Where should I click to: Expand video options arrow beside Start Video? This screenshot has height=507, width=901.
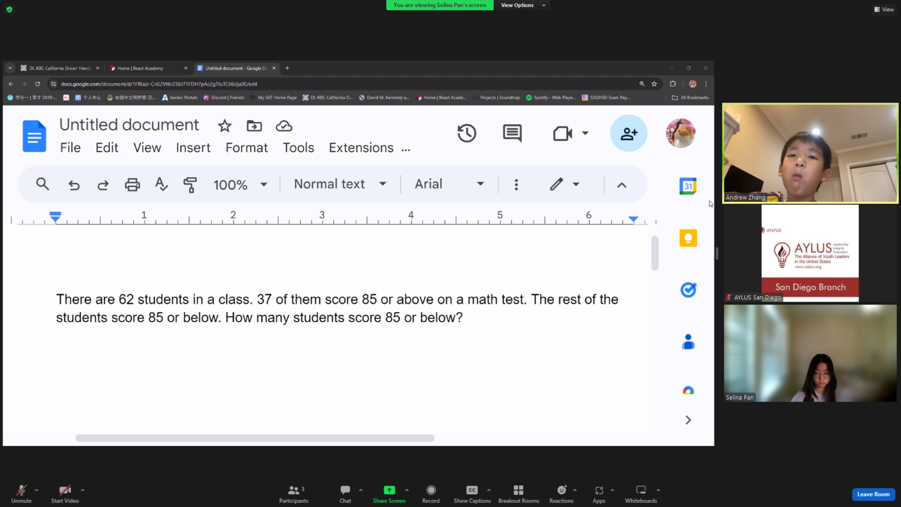pyautogui.click(x=82, y=490)
